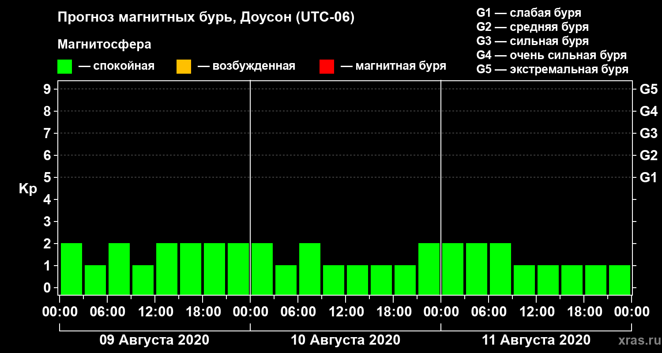Click the '11 Августа 2020' date label
This screenshot has height=353, width=662.
[536, 340]
